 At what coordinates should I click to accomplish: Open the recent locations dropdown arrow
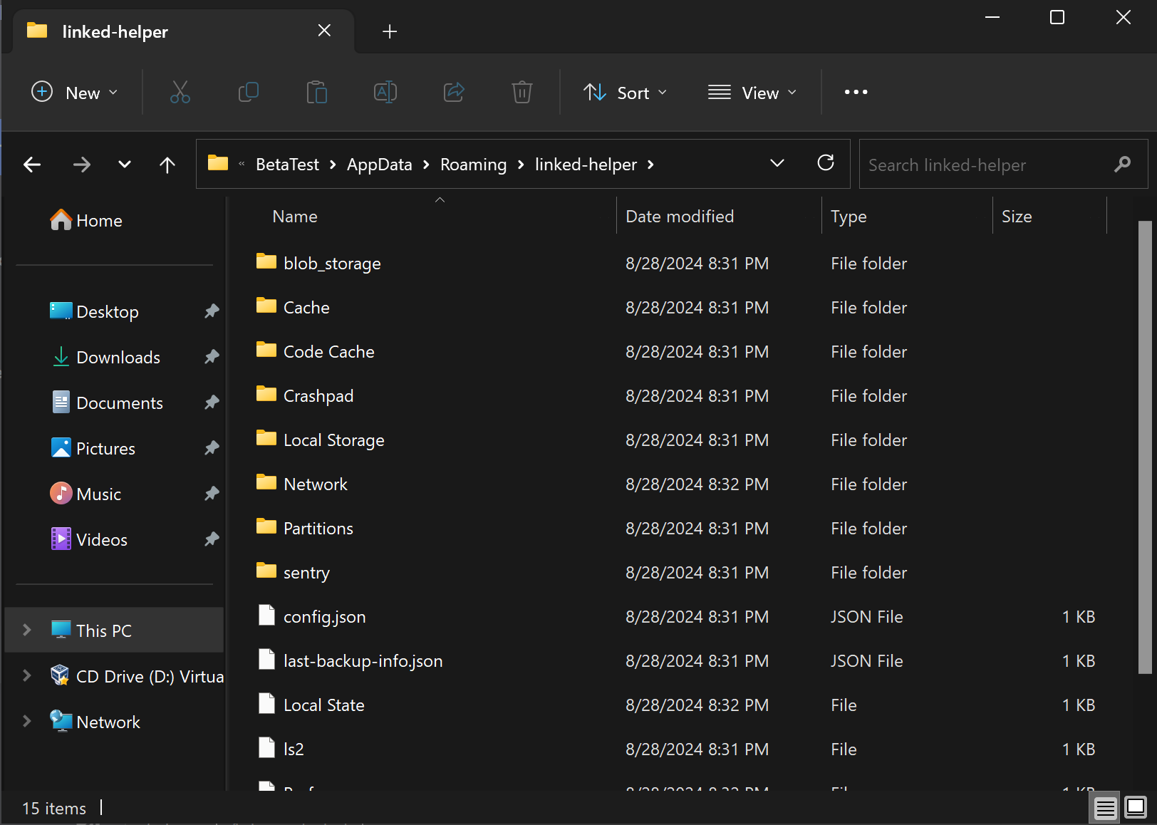tap(125, 165)
